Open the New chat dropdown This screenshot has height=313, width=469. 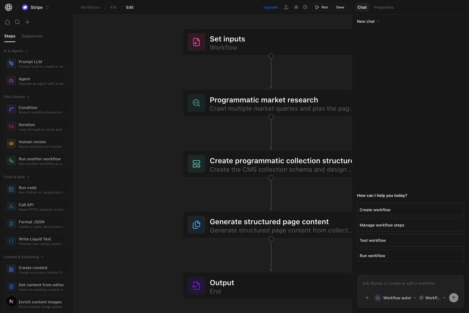pyautogui.click(x=368, y=21)
